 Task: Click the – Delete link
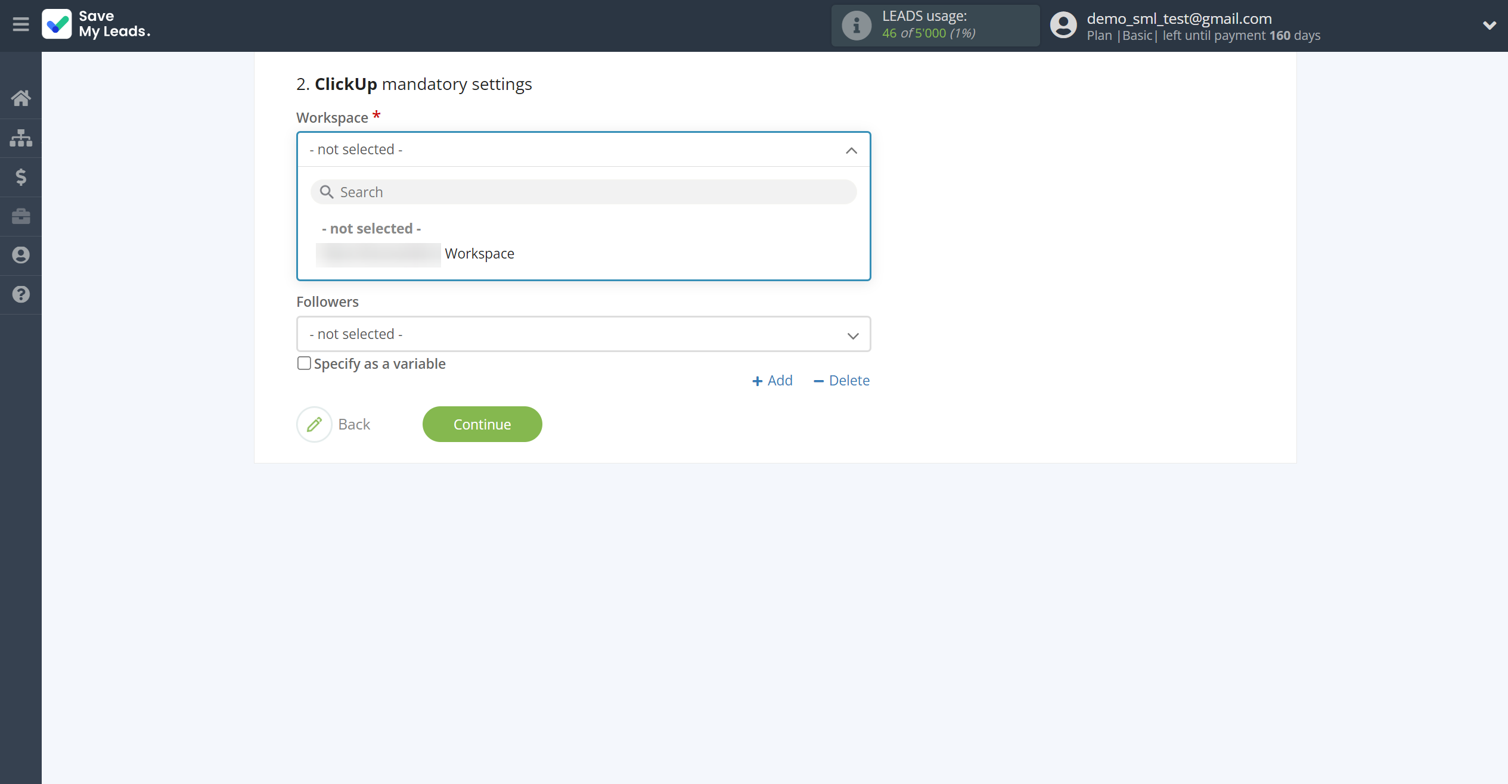[x=842, y=381]
